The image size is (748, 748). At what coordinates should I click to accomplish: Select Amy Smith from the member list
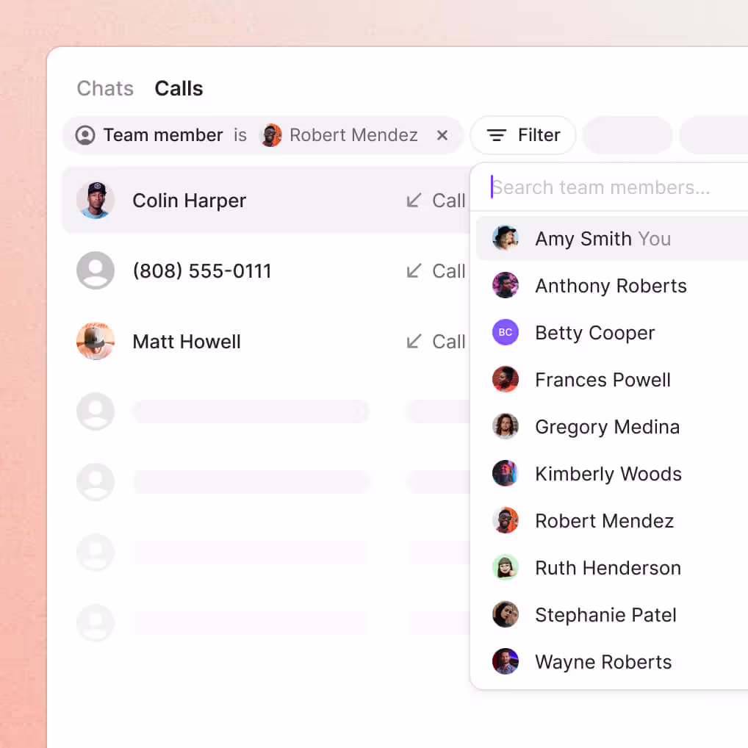612,239
